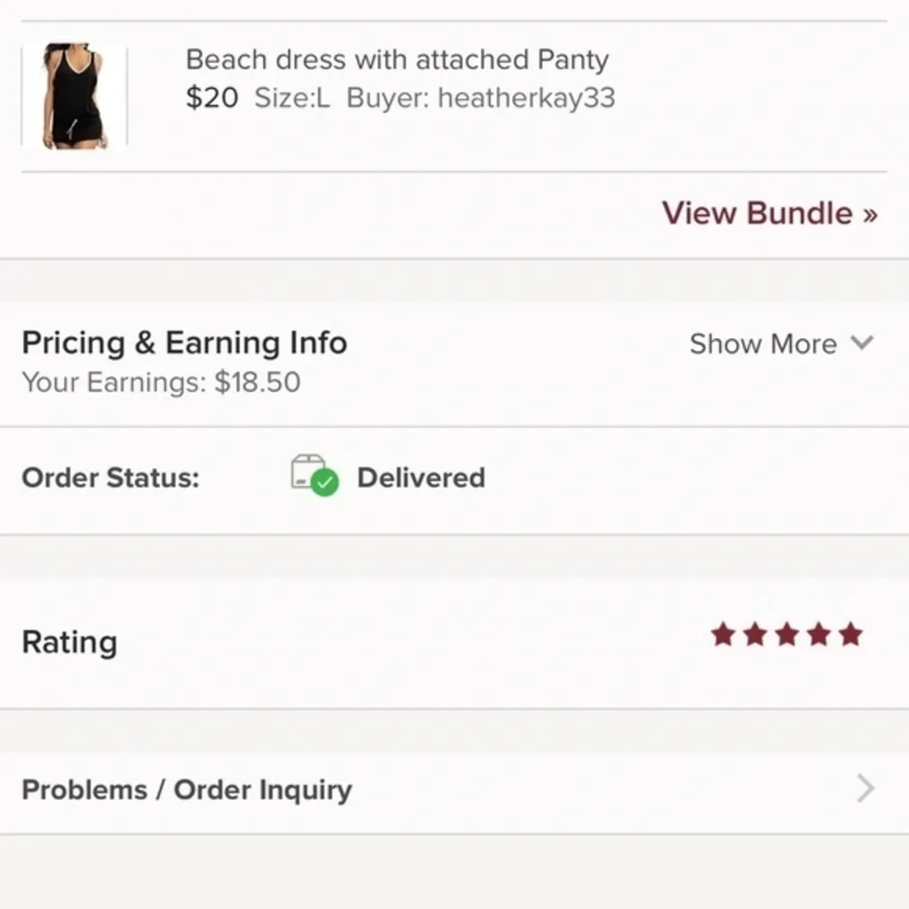Tap the beach dress product thumbnail
The image size is (909, 909).
[x=75, y=95]
